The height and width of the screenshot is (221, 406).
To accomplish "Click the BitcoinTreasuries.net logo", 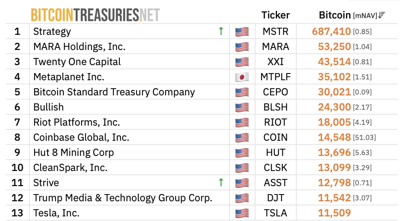I will click(x=95, y=15).
